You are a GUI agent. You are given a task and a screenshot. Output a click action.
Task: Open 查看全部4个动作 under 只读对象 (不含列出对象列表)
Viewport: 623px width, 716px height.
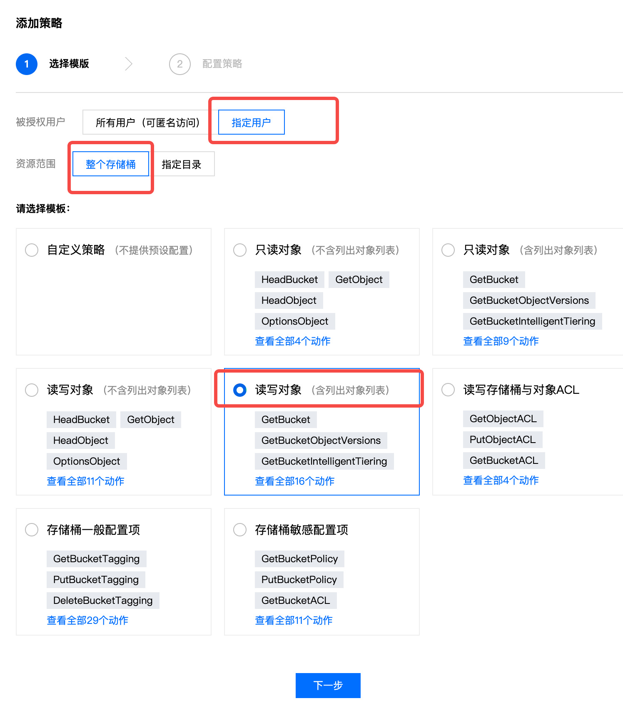293,341
